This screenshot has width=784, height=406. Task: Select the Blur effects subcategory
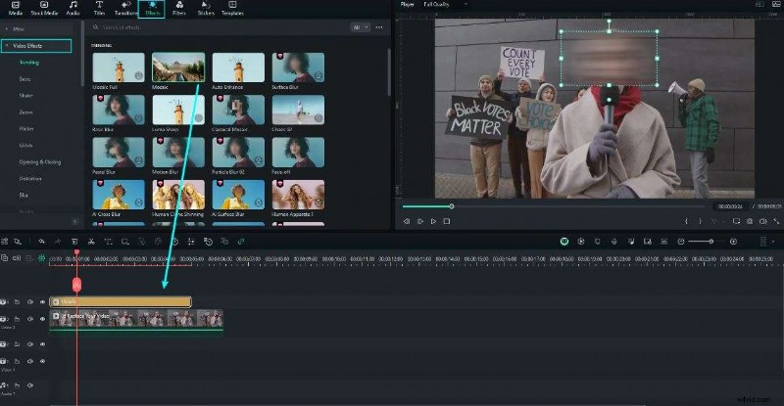[24, 196]
